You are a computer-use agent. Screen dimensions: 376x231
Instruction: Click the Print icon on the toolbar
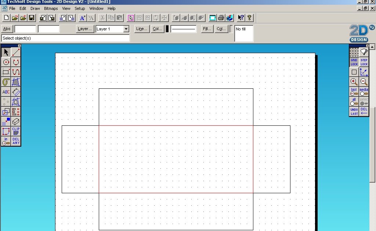[x=221, y=17]
